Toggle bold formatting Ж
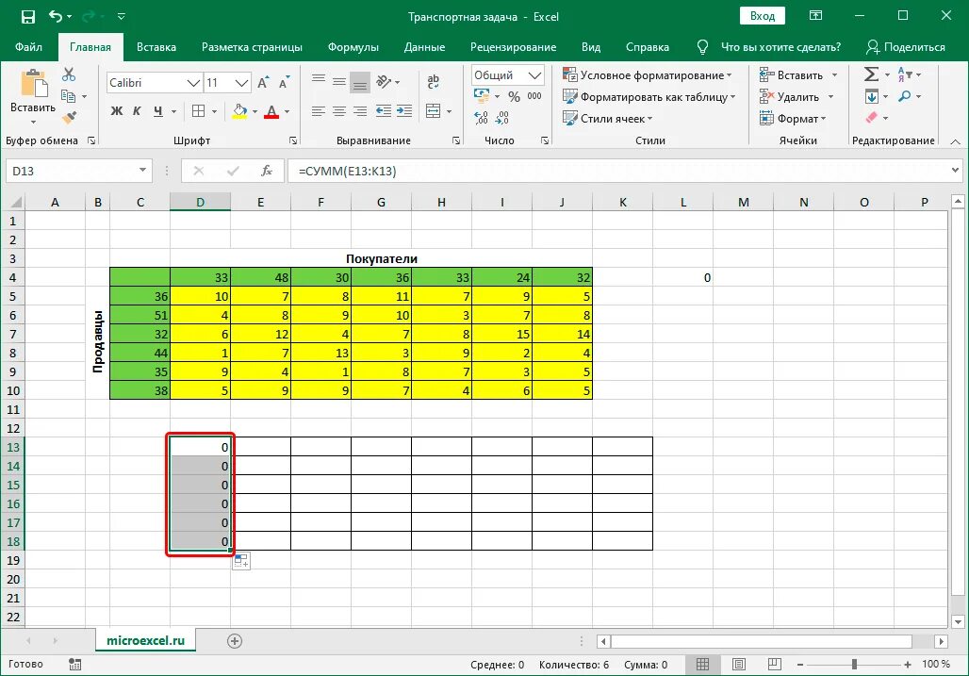 pyautogui.click(x=116, y=111)
